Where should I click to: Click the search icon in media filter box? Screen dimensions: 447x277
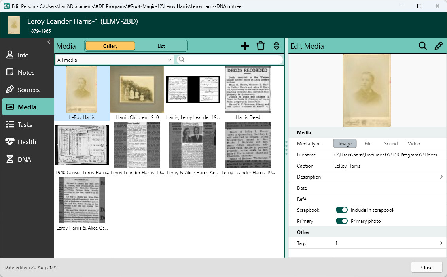coord(182,60)
